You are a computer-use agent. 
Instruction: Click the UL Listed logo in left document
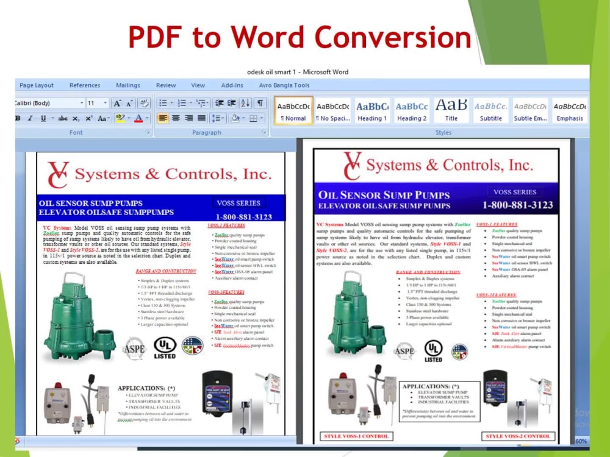click(x=165, y=347)
